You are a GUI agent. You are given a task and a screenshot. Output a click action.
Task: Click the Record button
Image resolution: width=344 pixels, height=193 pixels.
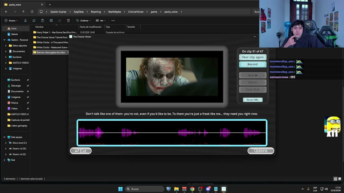tap(253, 64)
